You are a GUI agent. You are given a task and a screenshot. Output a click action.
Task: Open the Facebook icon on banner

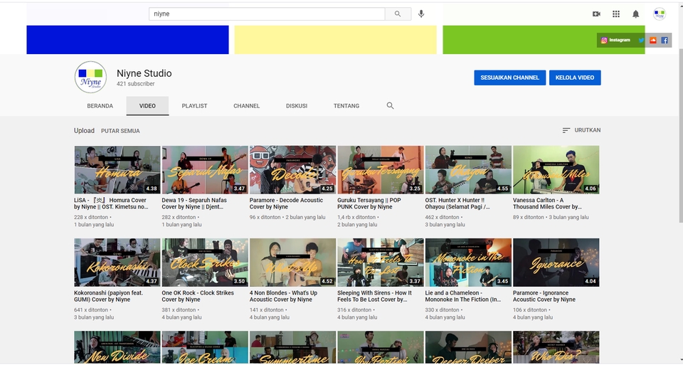[665, 40]
